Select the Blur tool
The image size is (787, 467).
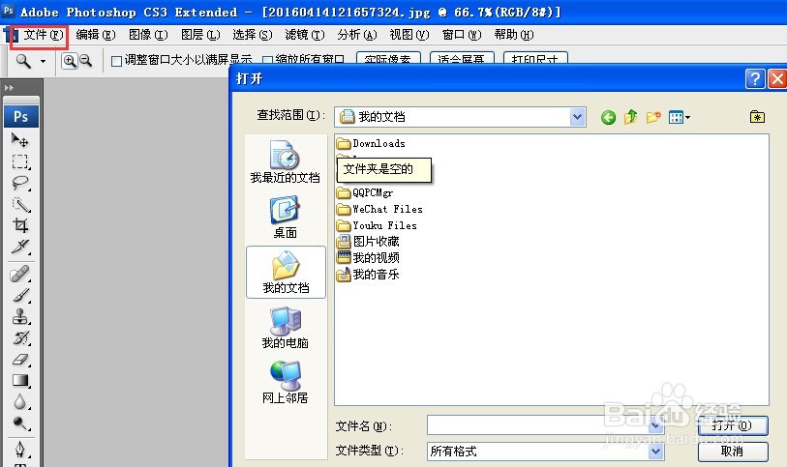tap(20, 402)
